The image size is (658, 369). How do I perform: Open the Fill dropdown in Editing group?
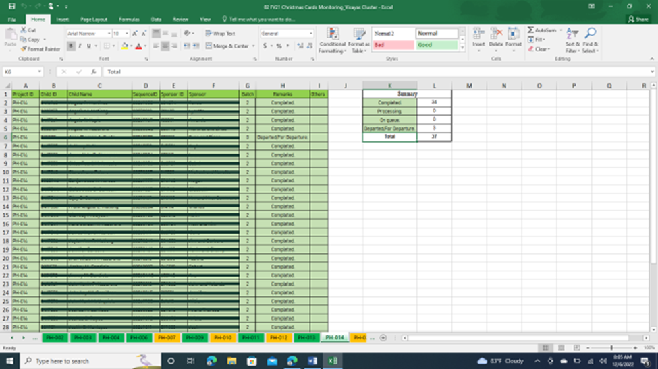click(x=537, y=39)
